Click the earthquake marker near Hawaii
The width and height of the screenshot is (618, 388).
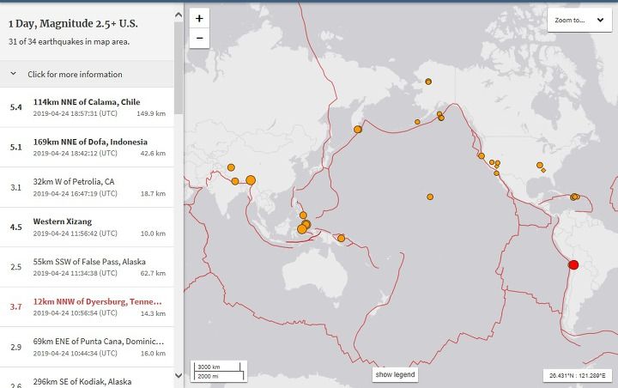[x=430, y=197]
